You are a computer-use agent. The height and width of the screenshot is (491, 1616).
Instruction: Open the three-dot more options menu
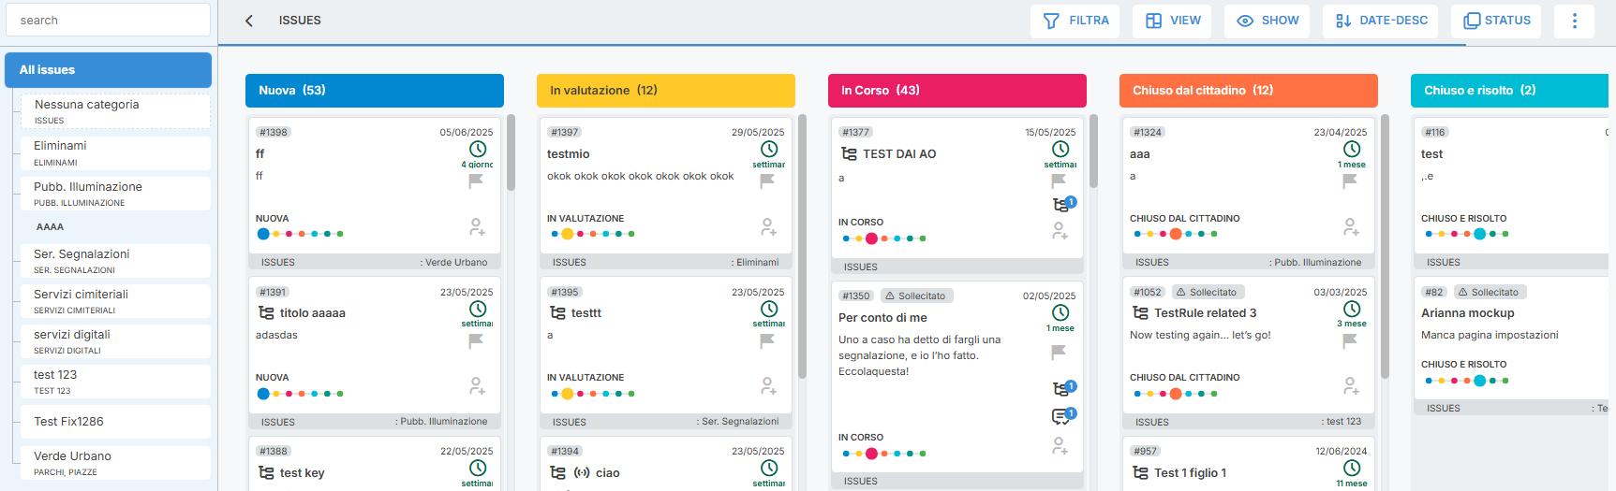(x=1574, y=21)
